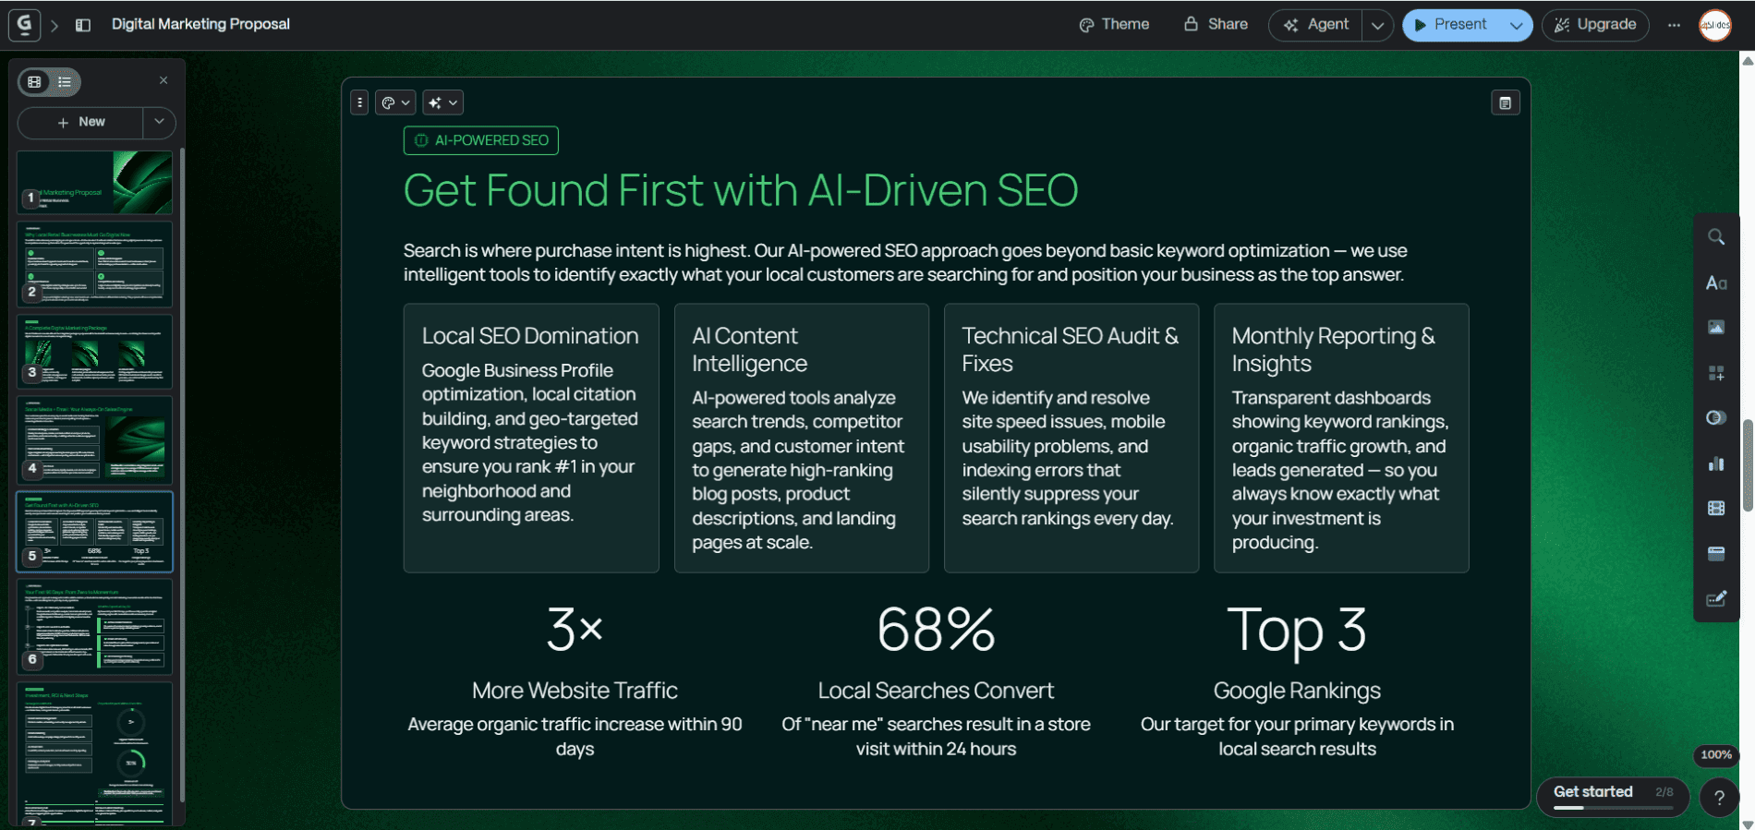Expand the New card dropdown arrow
Image resolution: width=1755 pixels, height=830 pixels.
click(x=160, y=122)
